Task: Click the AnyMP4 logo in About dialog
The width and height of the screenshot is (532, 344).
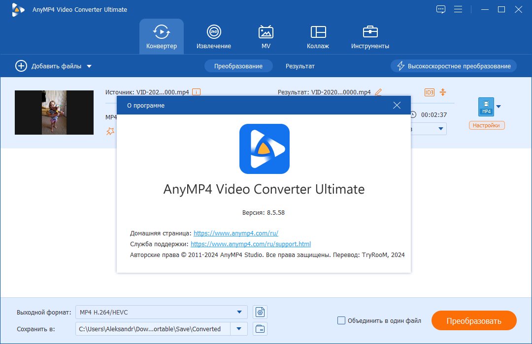Action: 265,149
